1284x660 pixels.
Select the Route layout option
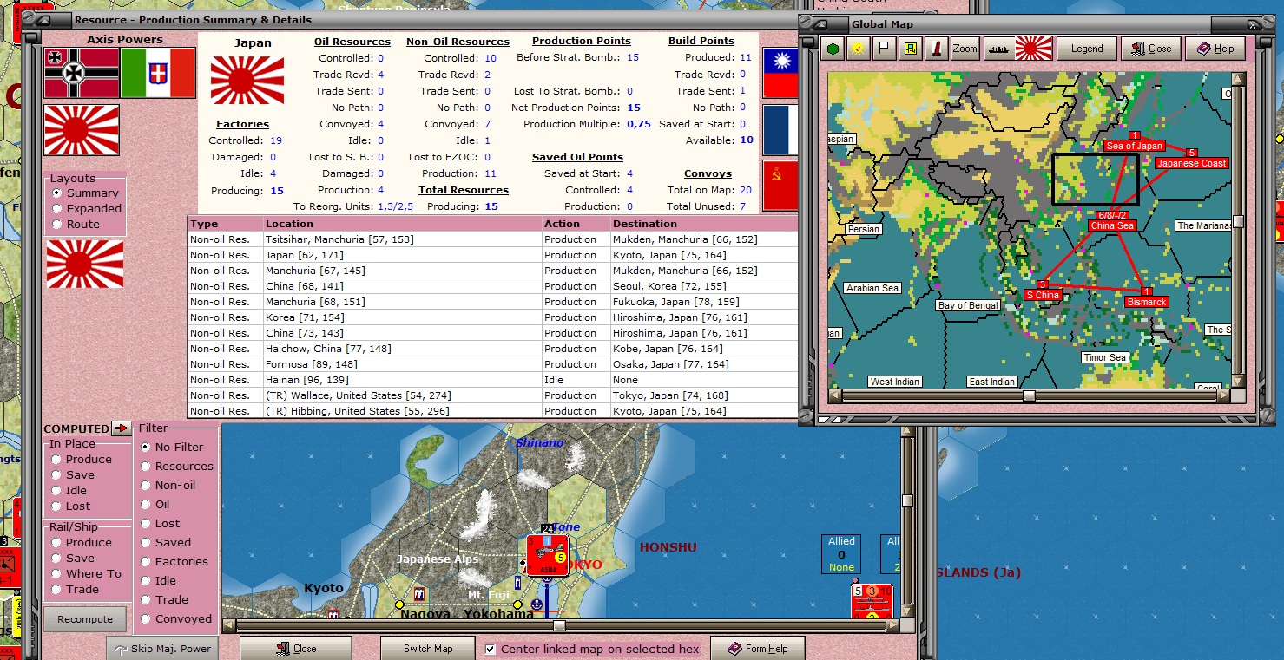(76, 225)
